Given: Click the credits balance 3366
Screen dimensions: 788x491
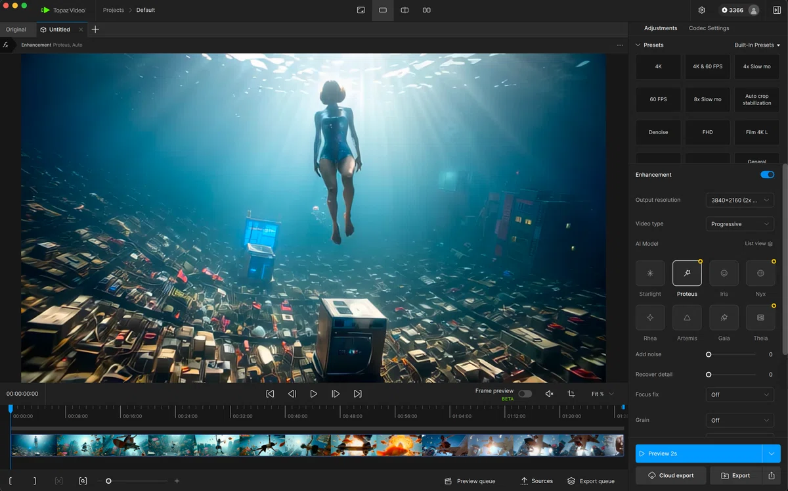Looking at the screenshot, I should tap(732, 11).
